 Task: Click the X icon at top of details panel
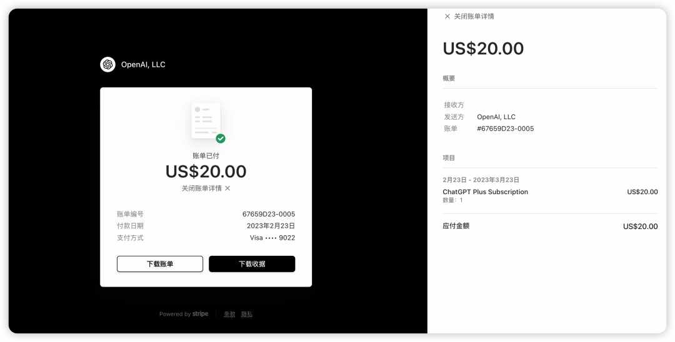447,16
